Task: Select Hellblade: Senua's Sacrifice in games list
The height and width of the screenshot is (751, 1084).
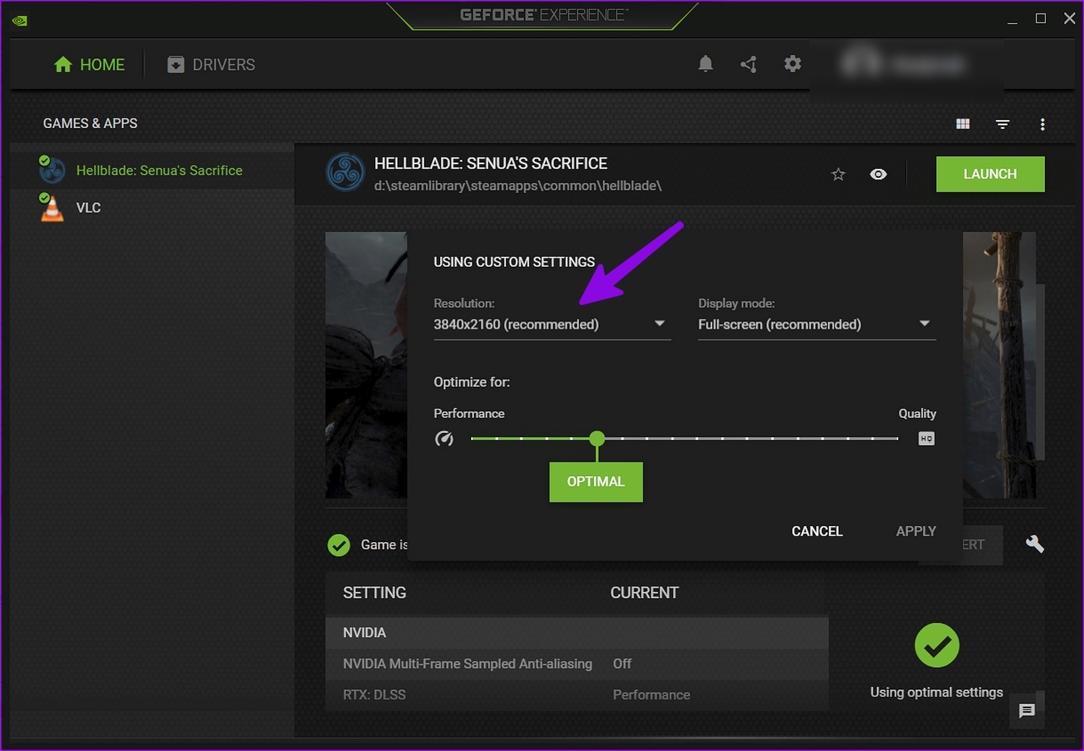Action: tap(152, 171)
